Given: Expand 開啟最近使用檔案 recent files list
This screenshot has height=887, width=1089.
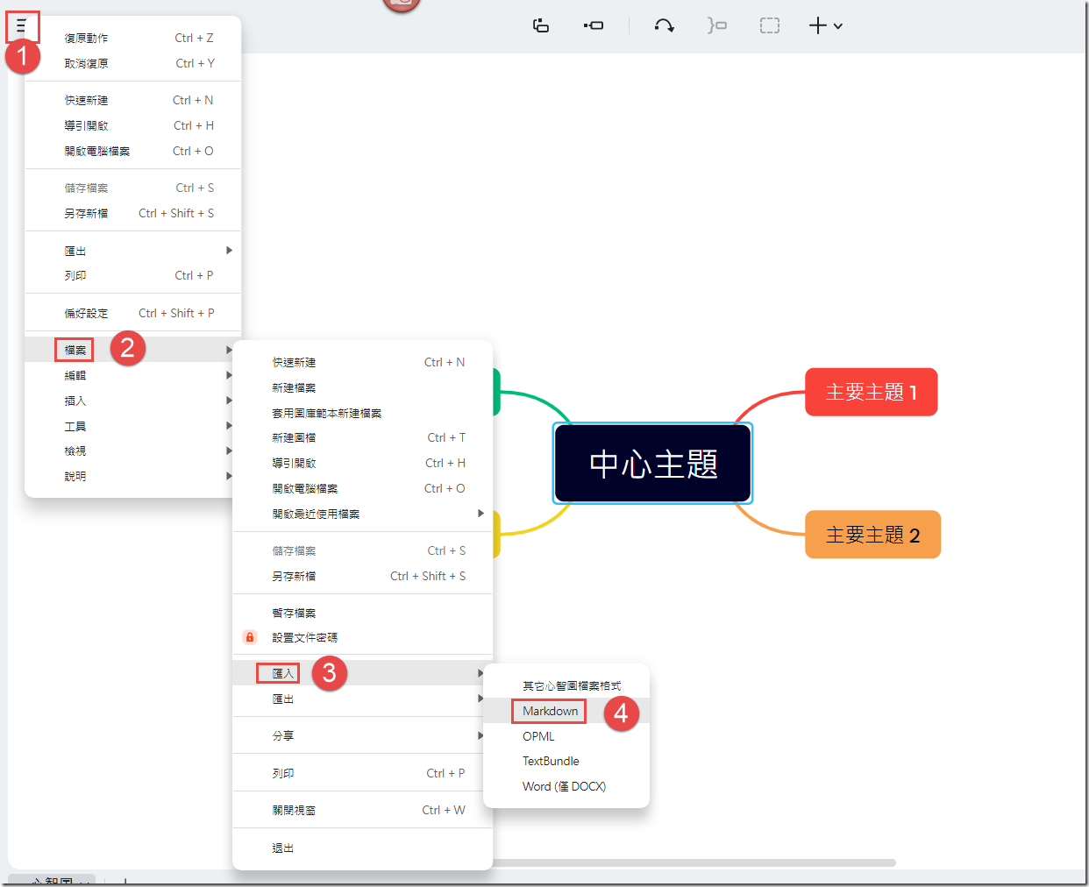Looking at the screenshot, I should [x=362, y=514].
